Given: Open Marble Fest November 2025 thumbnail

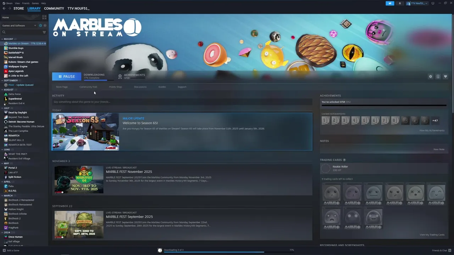Looking at the screenshot, I should pyautogui.click(x=79, y=180).
